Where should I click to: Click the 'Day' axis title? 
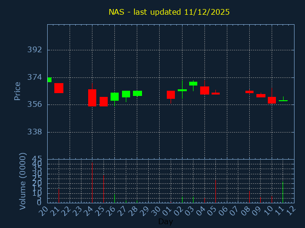pos(165,221)
